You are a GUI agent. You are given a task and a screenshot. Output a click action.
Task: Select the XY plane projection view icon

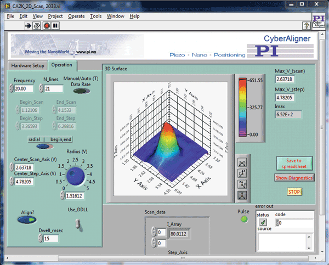[x=242, y=162]
